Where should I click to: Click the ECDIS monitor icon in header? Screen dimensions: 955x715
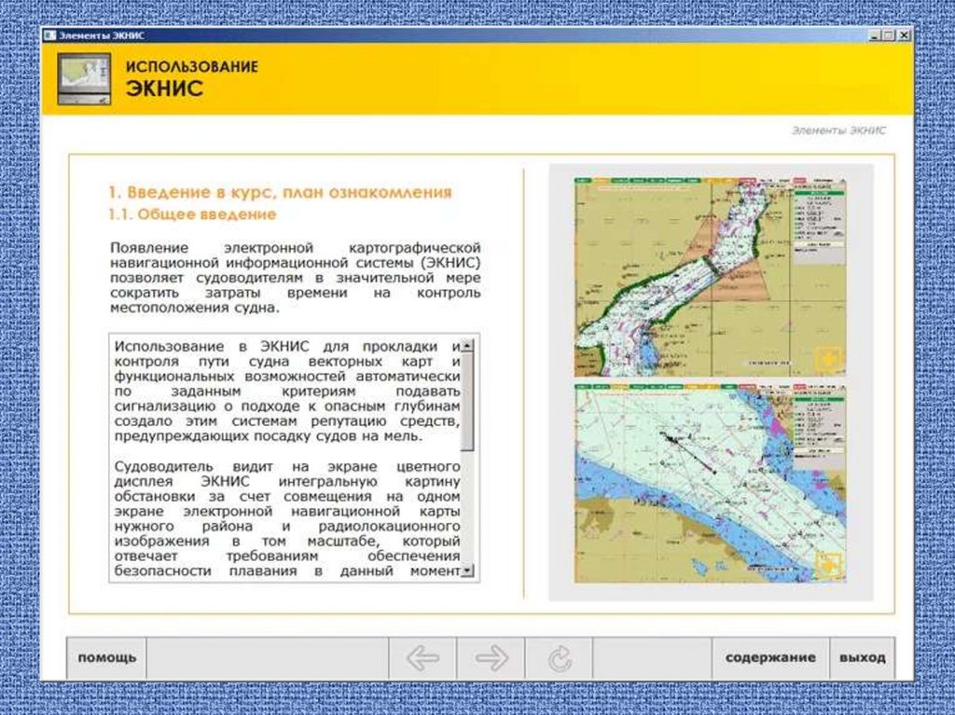pos(84,78)
